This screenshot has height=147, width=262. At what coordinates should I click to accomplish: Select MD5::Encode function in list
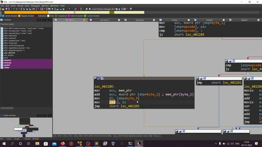pos(18,31)
